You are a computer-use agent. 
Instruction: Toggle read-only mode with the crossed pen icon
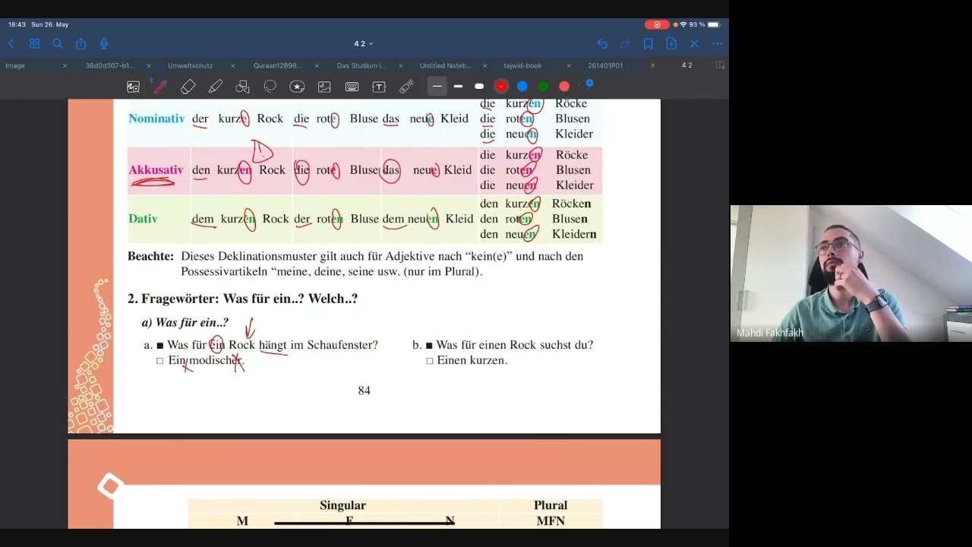coord(694,44)
